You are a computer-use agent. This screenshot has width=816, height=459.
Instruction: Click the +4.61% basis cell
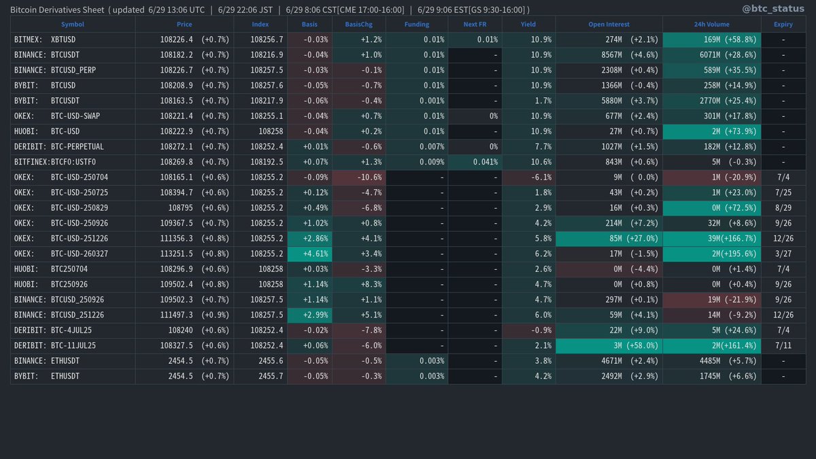(309, 254)
